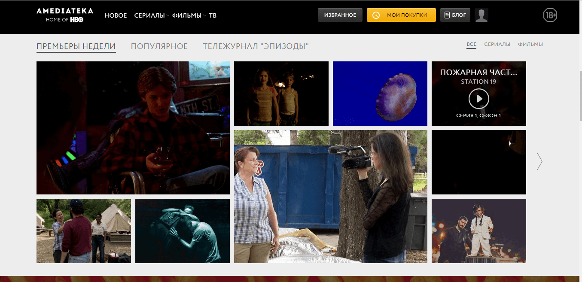Open the Новое menu item

click(116, 15)
